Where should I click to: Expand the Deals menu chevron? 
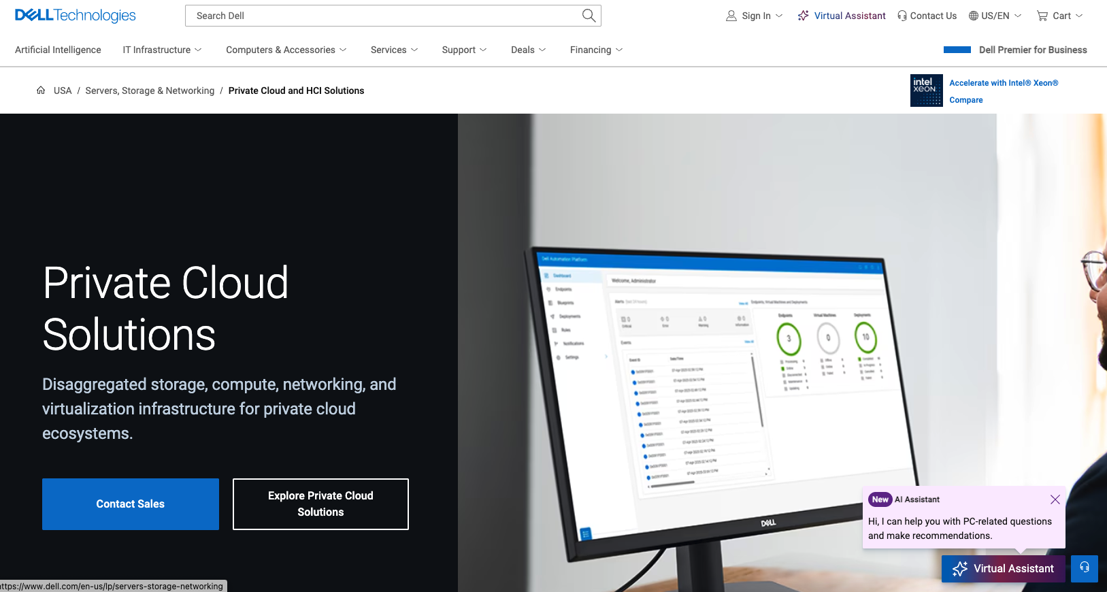[542, 50]
